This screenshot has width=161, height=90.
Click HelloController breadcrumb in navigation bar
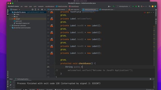point(62,6)
